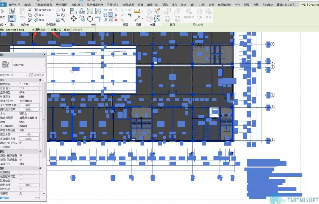Enable the 裁剪视图 checkbox
Screen dimensions: 319x204
click(21, 173)
